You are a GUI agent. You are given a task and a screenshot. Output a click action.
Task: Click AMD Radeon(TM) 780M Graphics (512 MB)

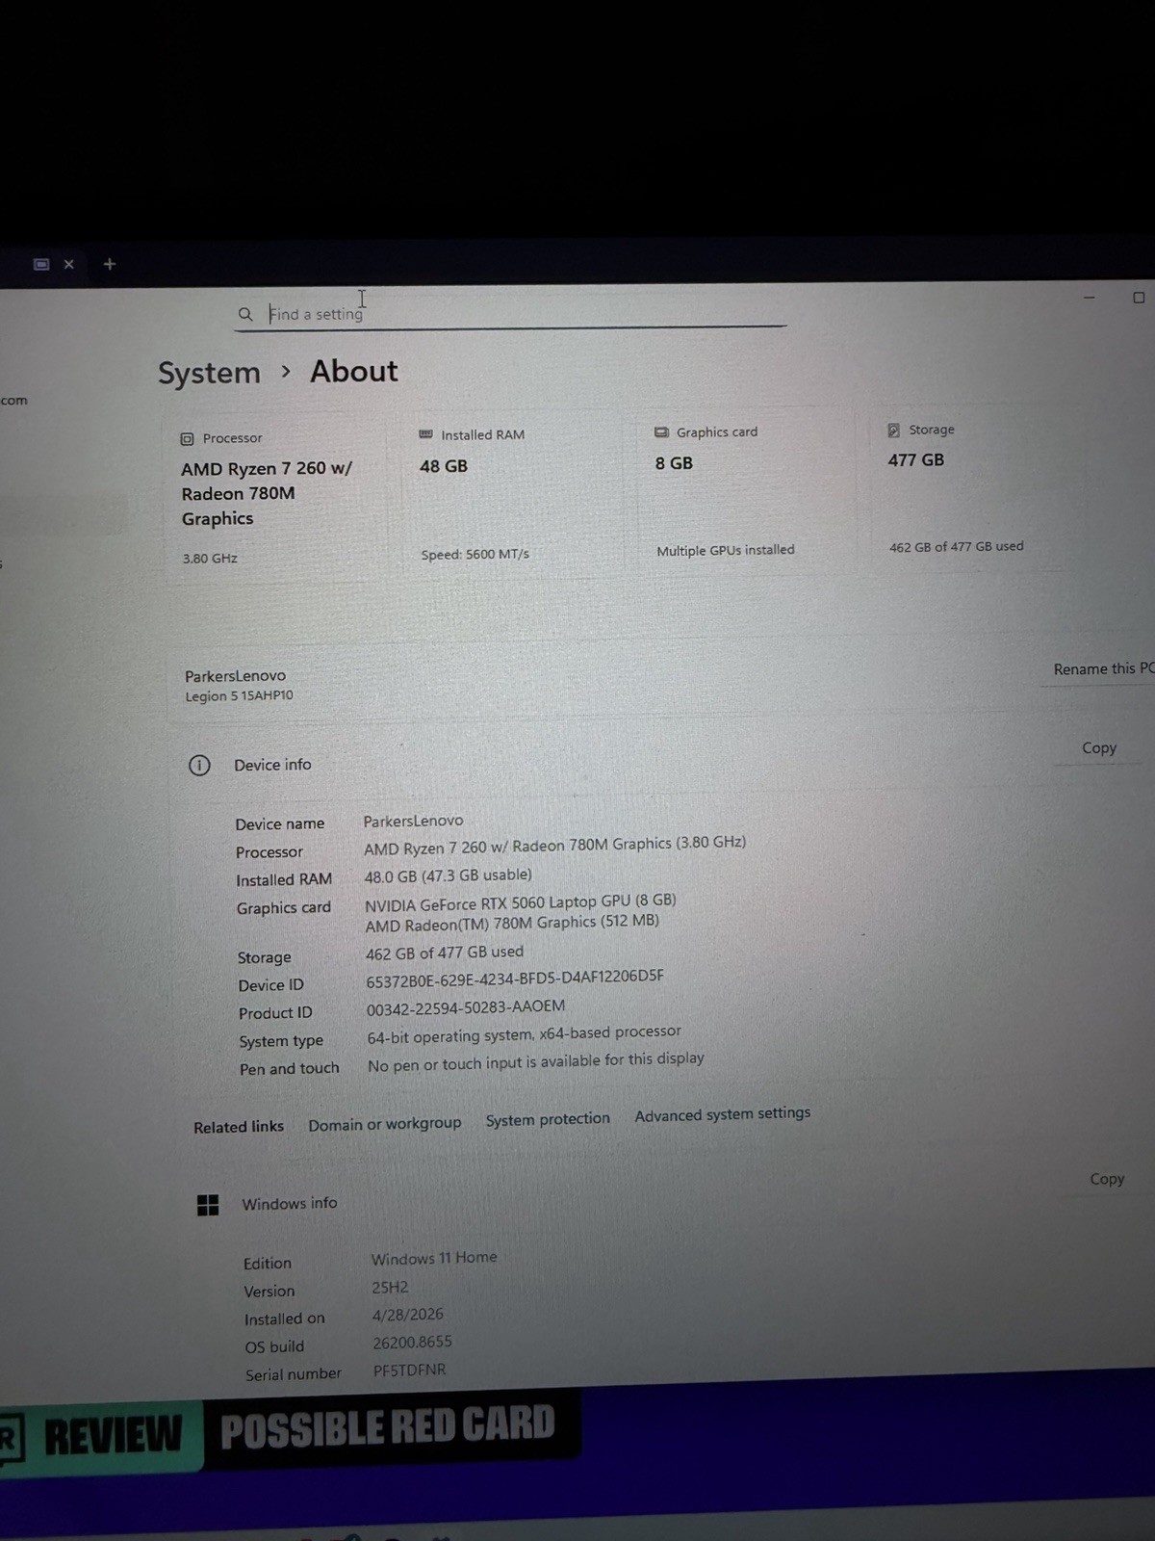(512, 923)
